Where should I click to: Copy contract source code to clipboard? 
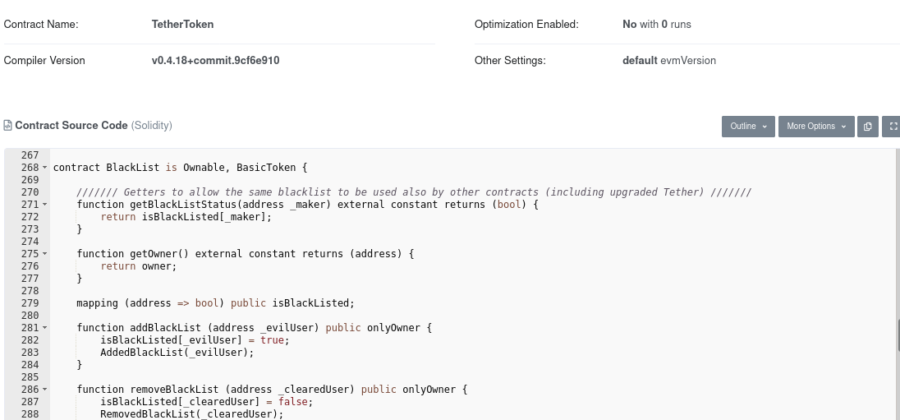coord(868,127)
